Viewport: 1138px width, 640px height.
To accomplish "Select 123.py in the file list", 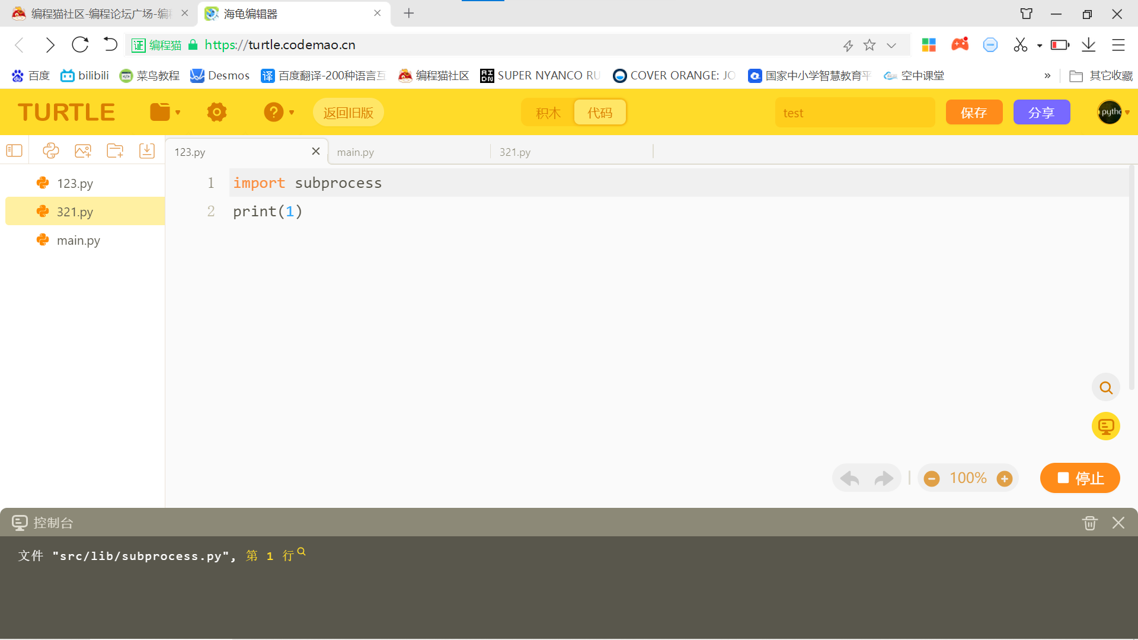I will pos(85,183).
